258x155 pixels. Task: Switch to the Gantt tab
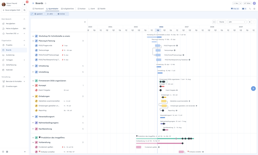click(x=92, y=9)
